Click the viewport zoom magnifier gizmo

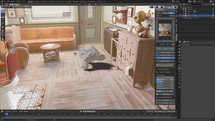coord(152,19)
